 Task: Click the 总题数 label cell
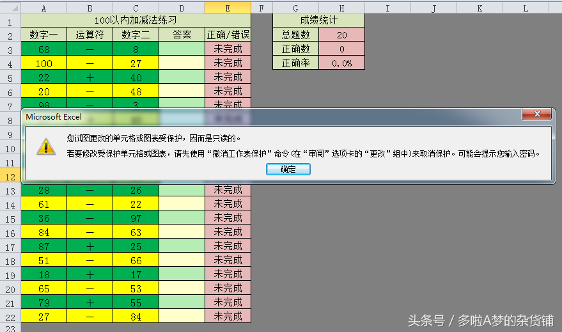click(295, 35)
